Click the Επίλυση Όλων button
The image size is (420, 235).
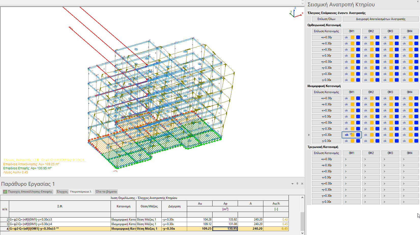tap(326, 19)
